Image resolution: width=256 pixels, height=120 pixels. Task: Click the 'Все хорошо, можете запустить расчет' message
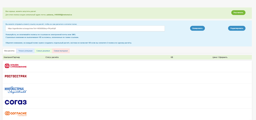[x=21, y=11]
